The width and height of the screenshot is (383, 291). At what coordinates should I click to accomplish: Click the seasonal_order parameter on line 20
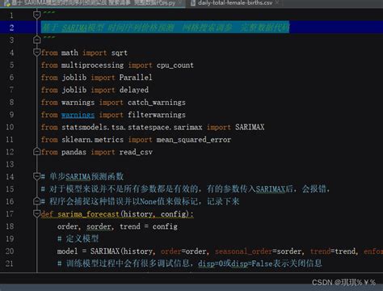(243, 251)
